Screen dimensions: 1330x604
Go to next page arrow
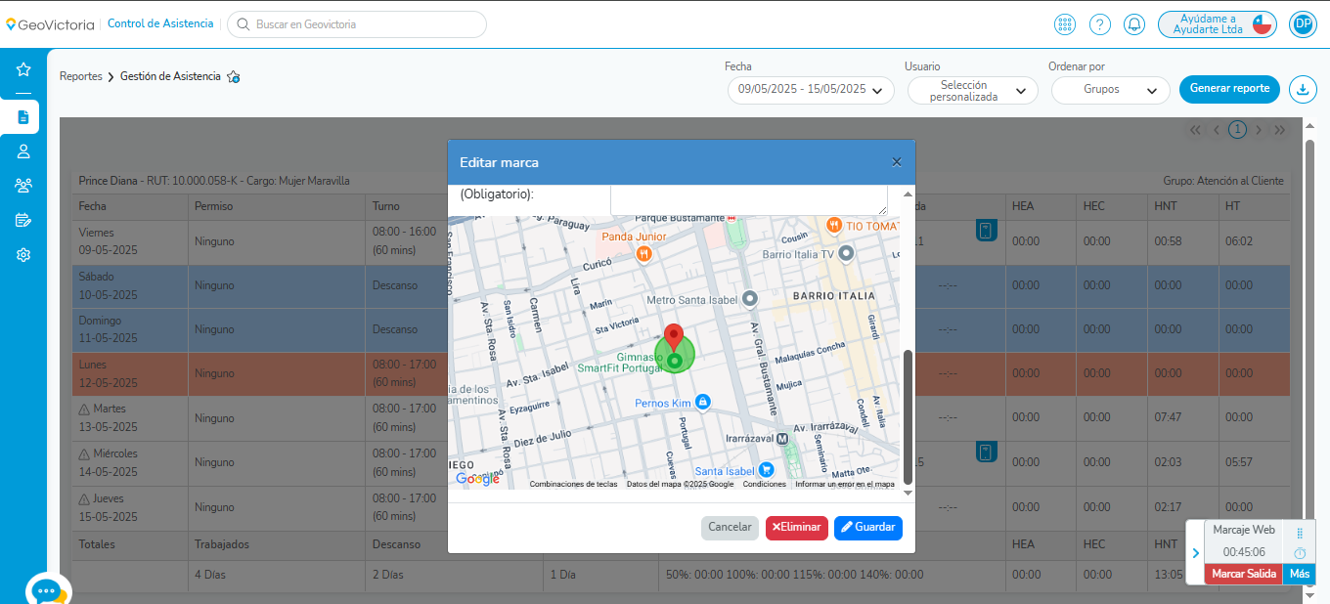click(x=1259, y=130)
